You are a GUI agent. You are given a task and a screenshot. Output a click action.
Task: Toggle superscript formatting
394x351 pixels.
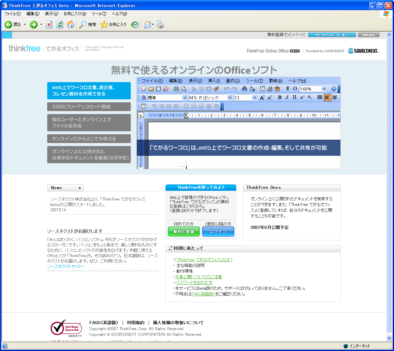(302, 97)
